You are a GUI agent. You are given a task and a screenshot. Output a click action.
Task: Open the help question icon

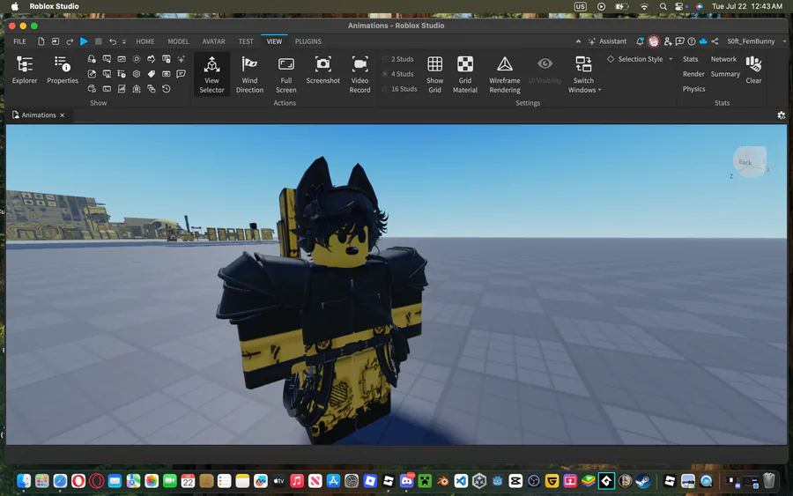tap(692, 41)
